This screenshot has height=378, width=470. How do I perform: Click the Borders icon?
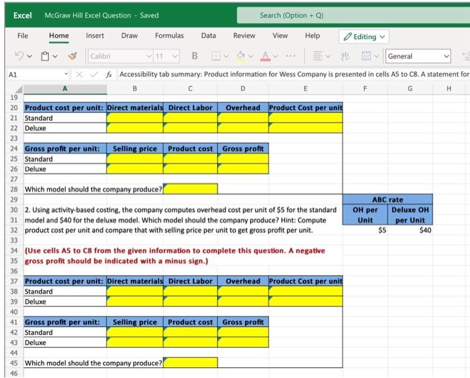[216, 56]
